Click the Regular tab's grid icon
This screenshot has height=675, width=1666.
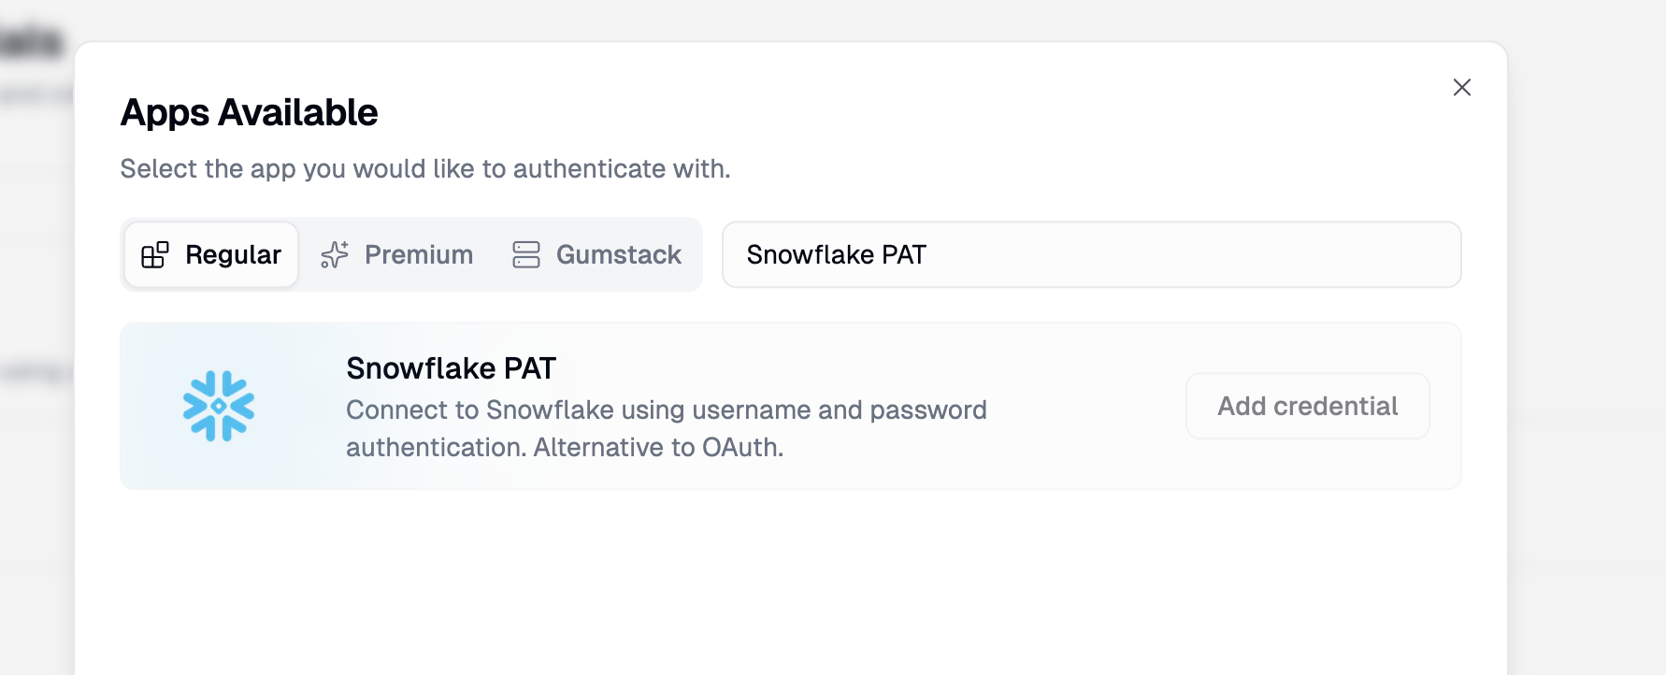pos(154,254)
